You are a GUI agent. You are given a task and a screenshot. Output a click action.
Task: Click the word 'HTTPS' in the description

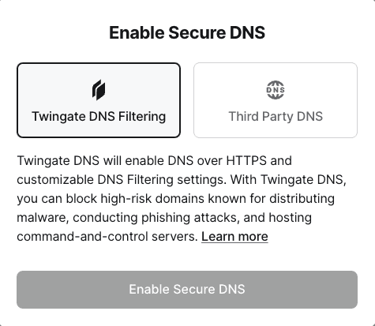click(x=246, y=161)
